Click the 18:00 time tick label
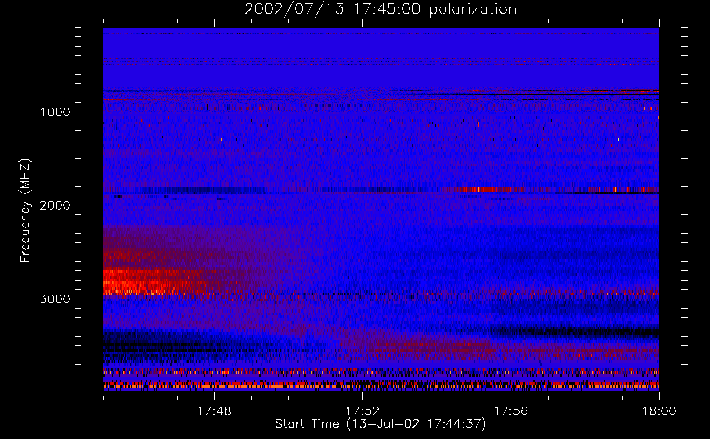 pos(659,411)
